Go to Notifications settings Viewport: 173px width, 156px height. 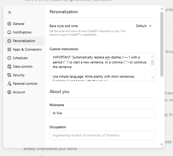(24, 32)
